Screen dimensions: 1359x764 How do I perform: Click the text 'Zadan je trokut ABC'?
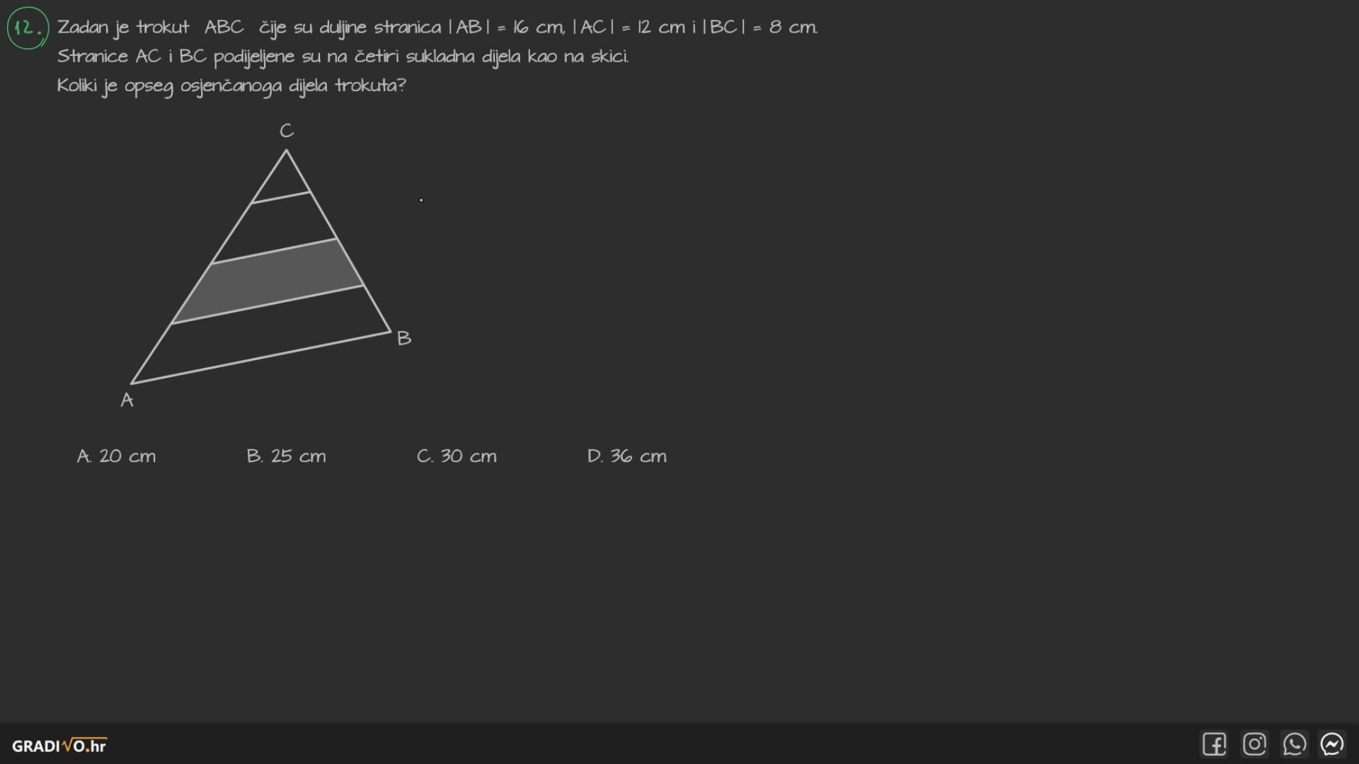[x=150, y=28]
